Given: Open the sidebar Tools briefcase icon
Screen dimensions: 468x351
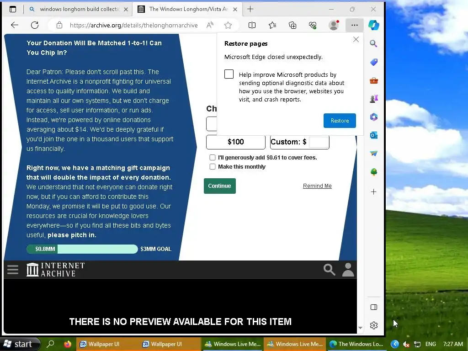Looking at the screenshot, I should click(374, 80).
